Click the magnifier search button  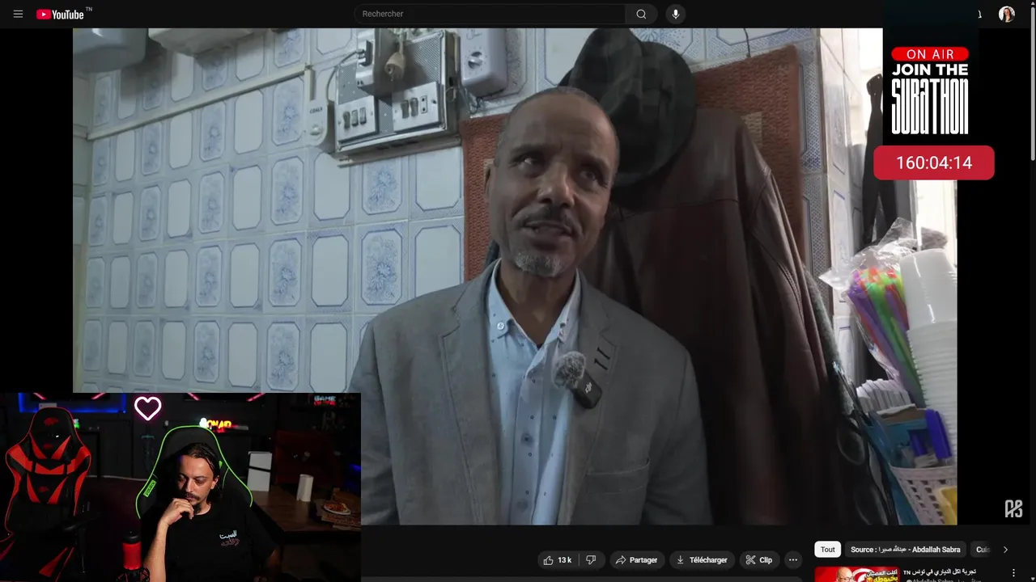641,14
